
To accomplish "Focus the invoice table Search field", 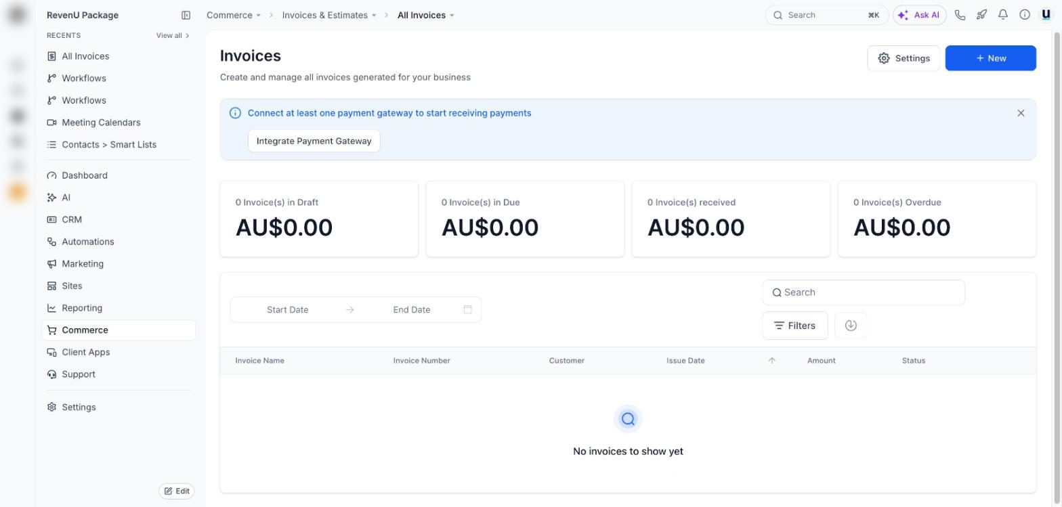I will pyautogui.click(x=864, y=292).
